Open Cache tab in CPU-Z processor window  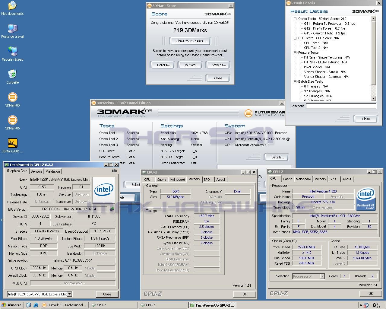tap(287, 179)
